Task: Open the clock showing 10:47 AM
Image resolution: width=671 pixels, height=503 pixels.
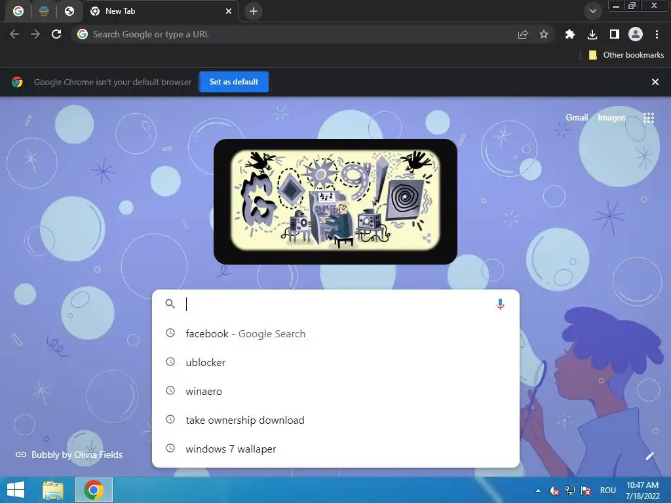Action: (x=642, y=491)
